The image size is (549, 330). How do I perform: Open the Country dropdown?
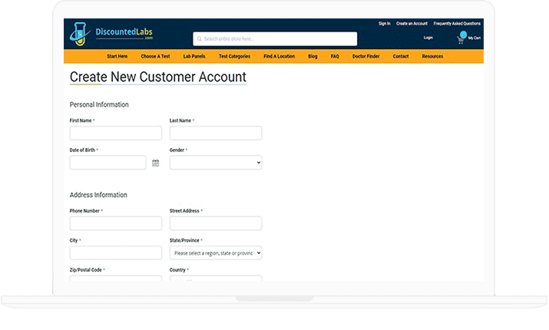click(215, 280)
